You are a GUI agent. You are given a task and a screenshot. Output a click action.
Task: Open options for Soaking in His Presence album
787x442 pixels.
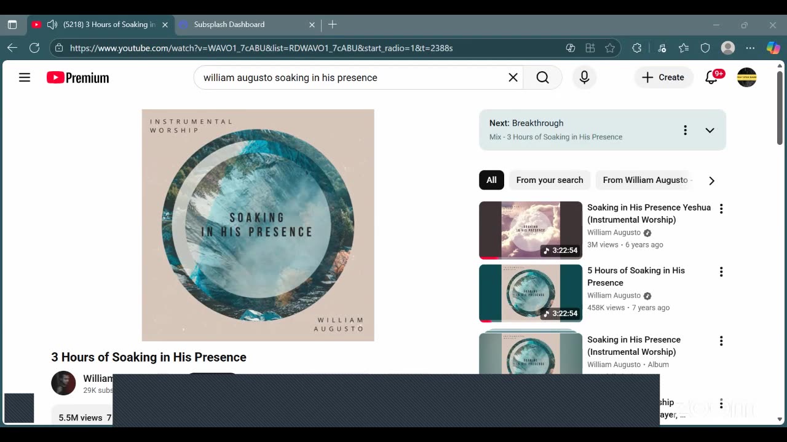point(721,341)
